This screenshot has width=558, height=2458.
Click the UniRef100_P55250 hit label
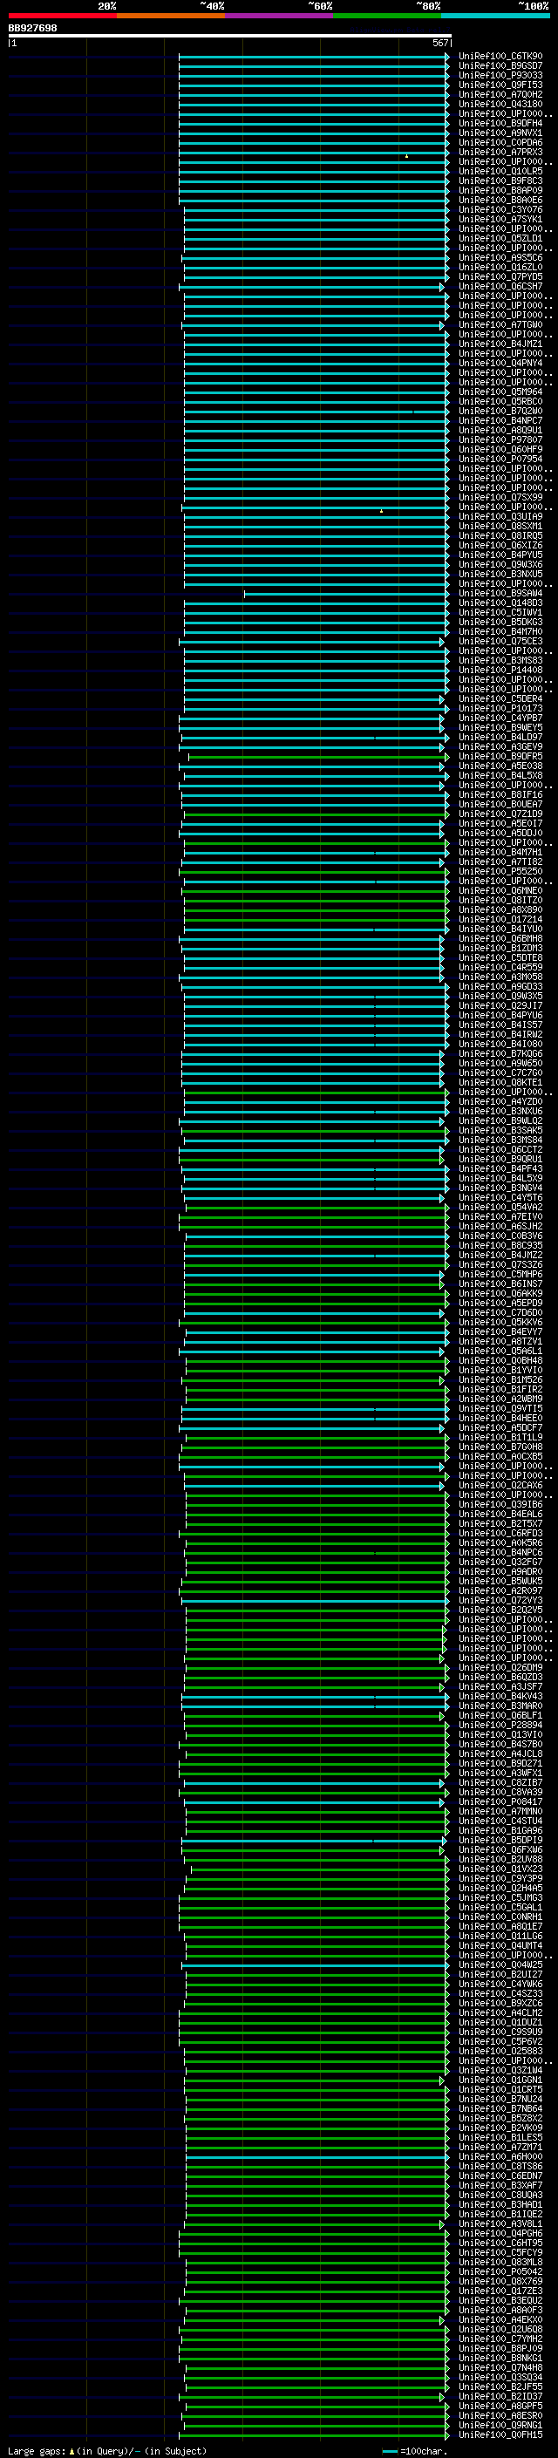(x=500, y=871)
